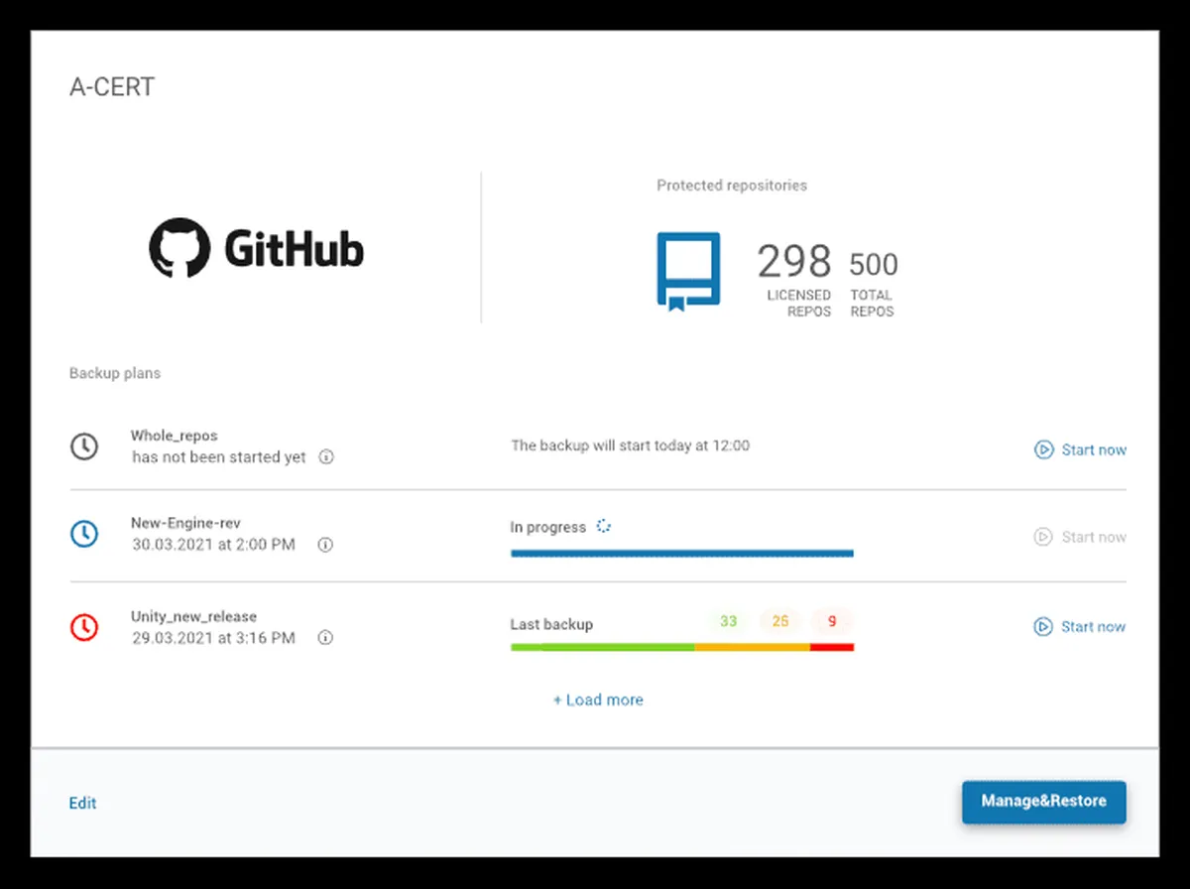
Task: Click the orange 25 badge
Action: [780, 621]
